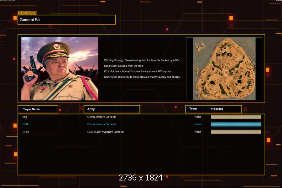Image resolution: width=282 pixels, height=188 pixels.
Task: Click the team value None for GRB
Action: (198, 132)
